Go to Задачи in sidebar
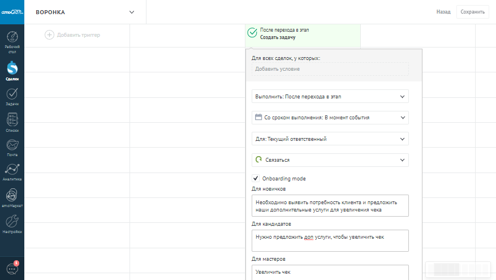The width and height of the screenshot is (496, 280). (12, 96)
